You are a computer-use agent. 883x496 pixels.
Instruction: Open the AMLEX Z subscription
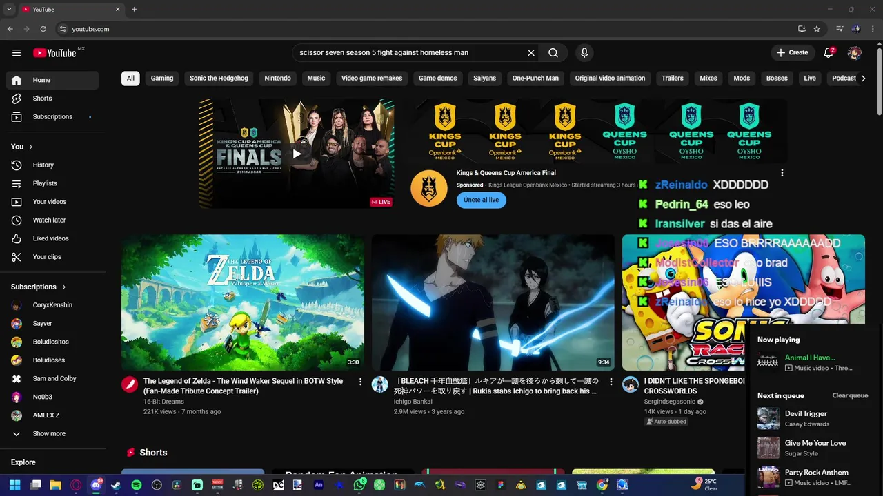point(52,415)
